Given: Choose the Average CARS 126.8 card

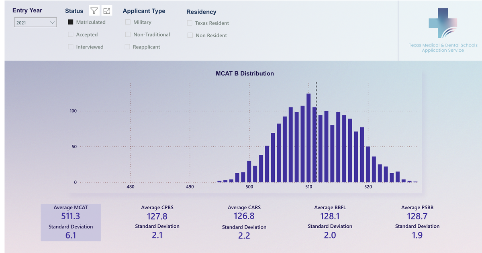Looking at the screenshot, I should tap(244, 223).
